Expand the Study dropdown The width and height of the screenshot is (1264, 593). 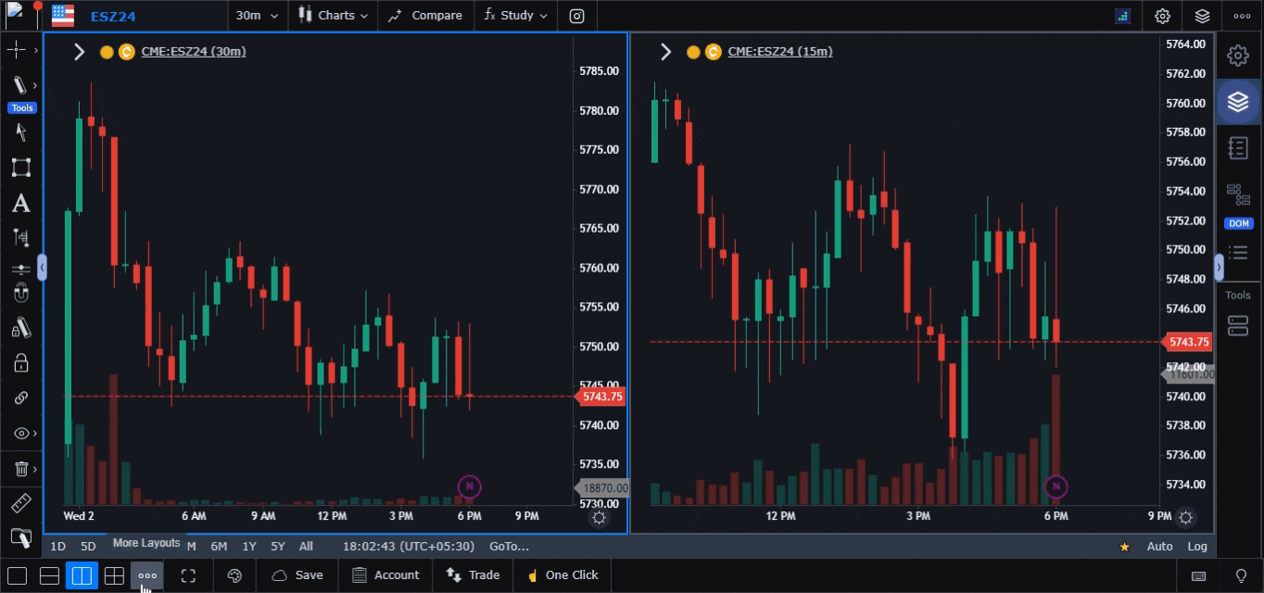point(514,16)
